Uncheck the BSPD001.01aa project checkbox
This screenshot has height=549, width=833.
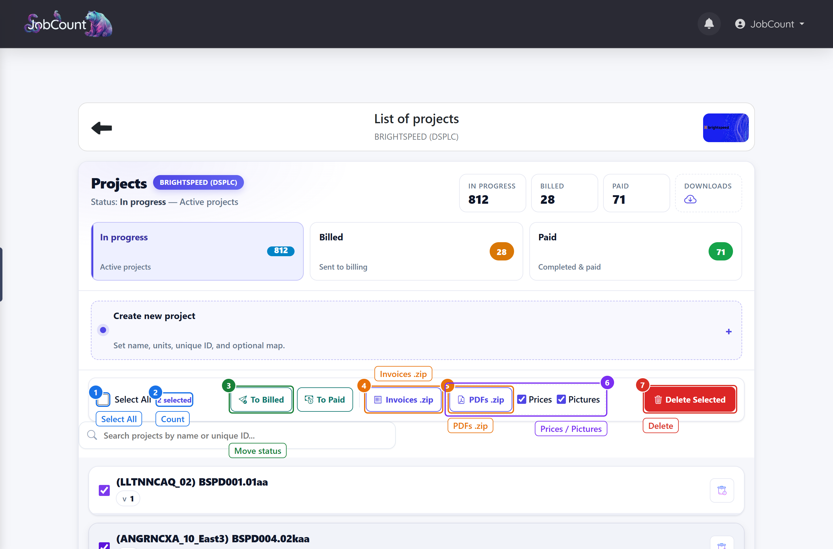104,490
